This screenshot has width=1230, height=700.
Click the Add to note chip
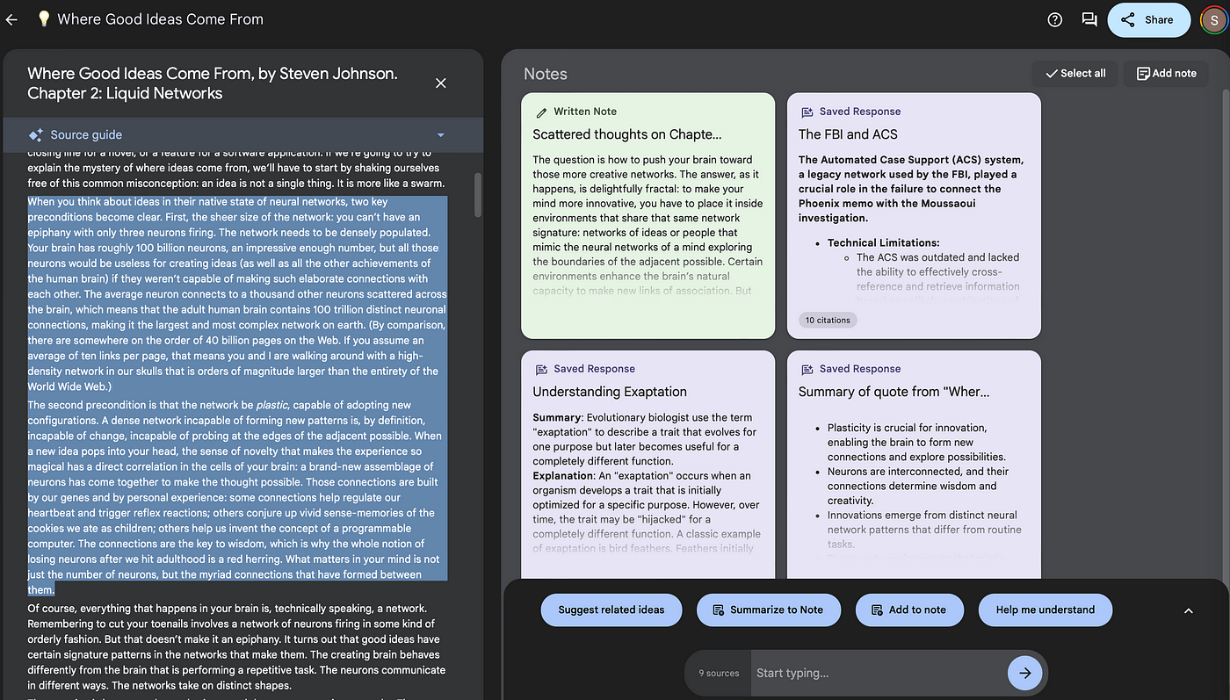(909, 610)
